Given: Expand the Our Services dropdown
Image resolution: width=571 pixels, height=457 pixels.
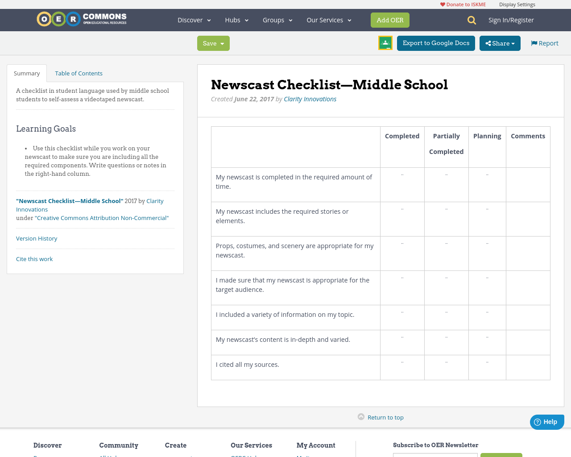Looking at the screenshot, I should (329, 20).
